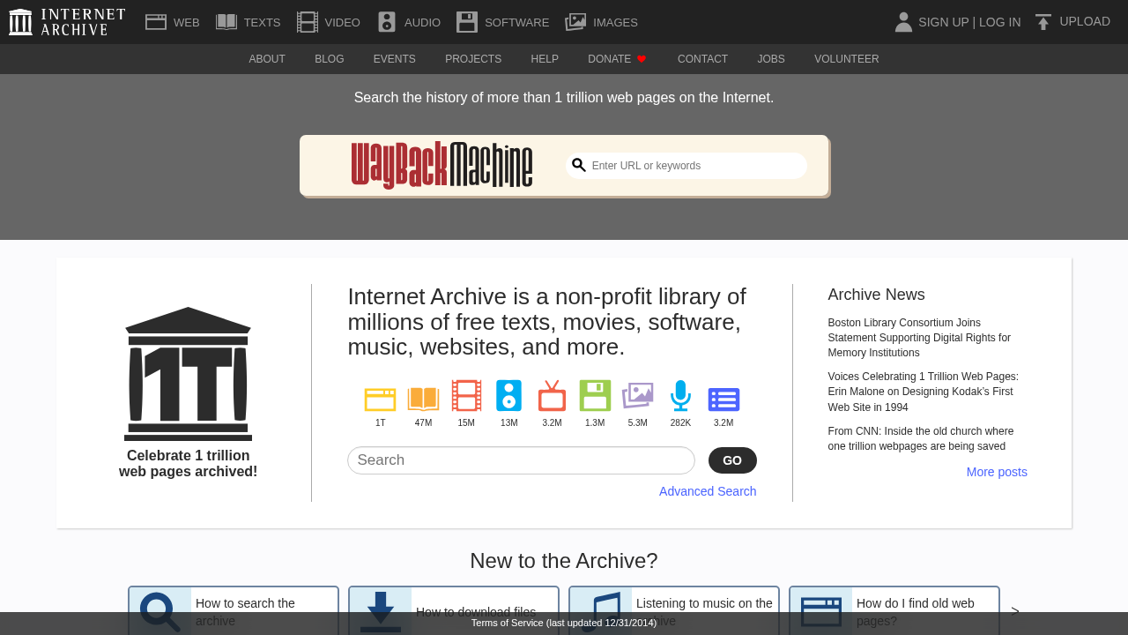Open the Volunteer menu item
The width and height of the screenshot is (1128, 635).
click(846, 59)
